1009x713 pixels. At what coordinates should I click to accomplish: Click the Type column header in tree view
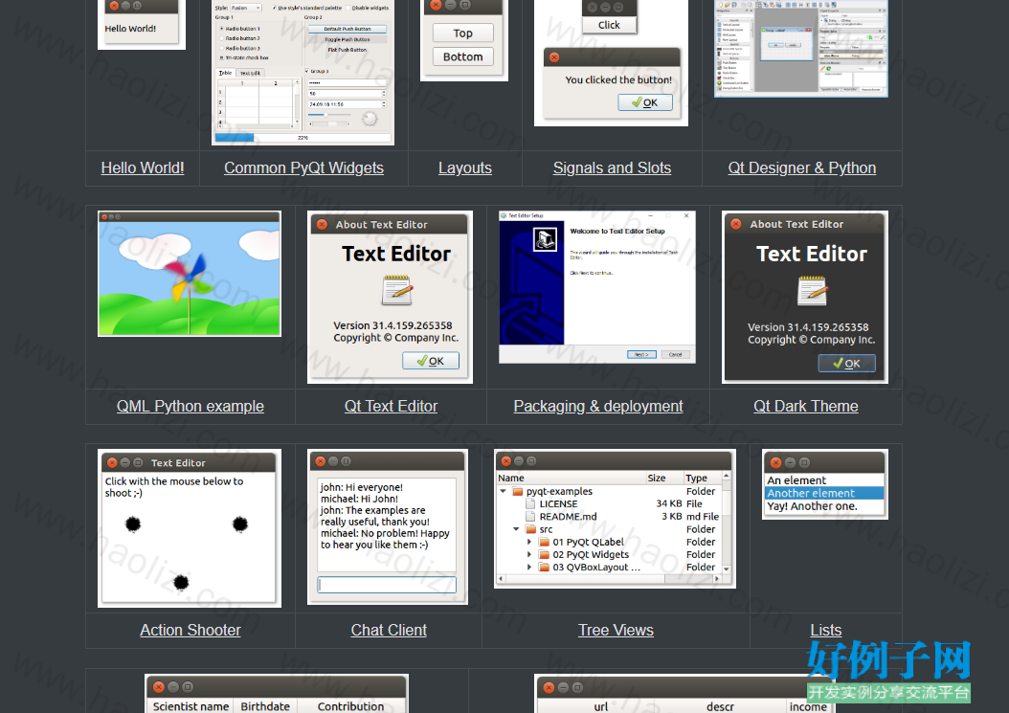coord(702,478)
